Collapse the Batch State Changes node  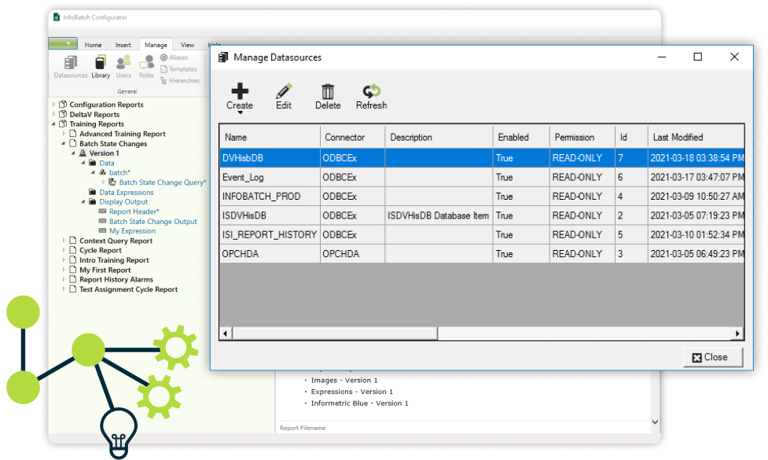(64, 144)
